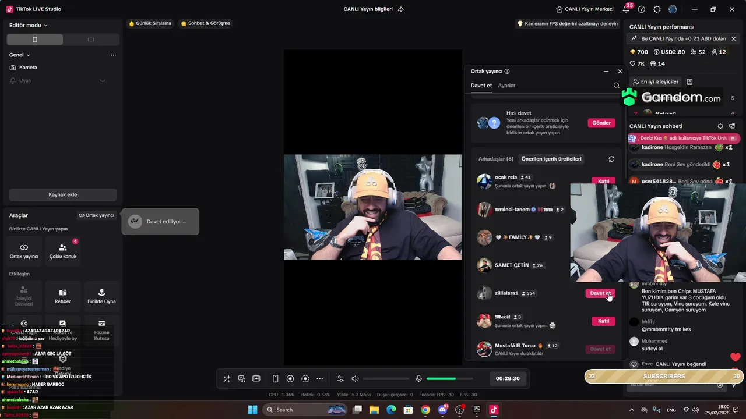Open the profile avatar menu
Image resolution: width=746 pixels, height=419 pixels.
(673, 9)
